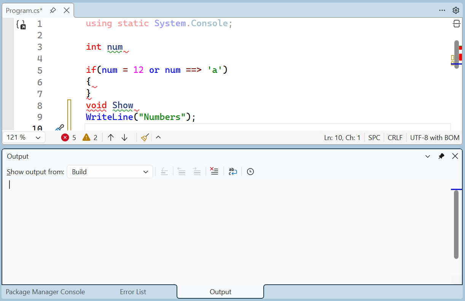This screenshot has height=301, width=465.
Task: Click the 'static' keyword on line 1
Action: (x=133, y=24)
